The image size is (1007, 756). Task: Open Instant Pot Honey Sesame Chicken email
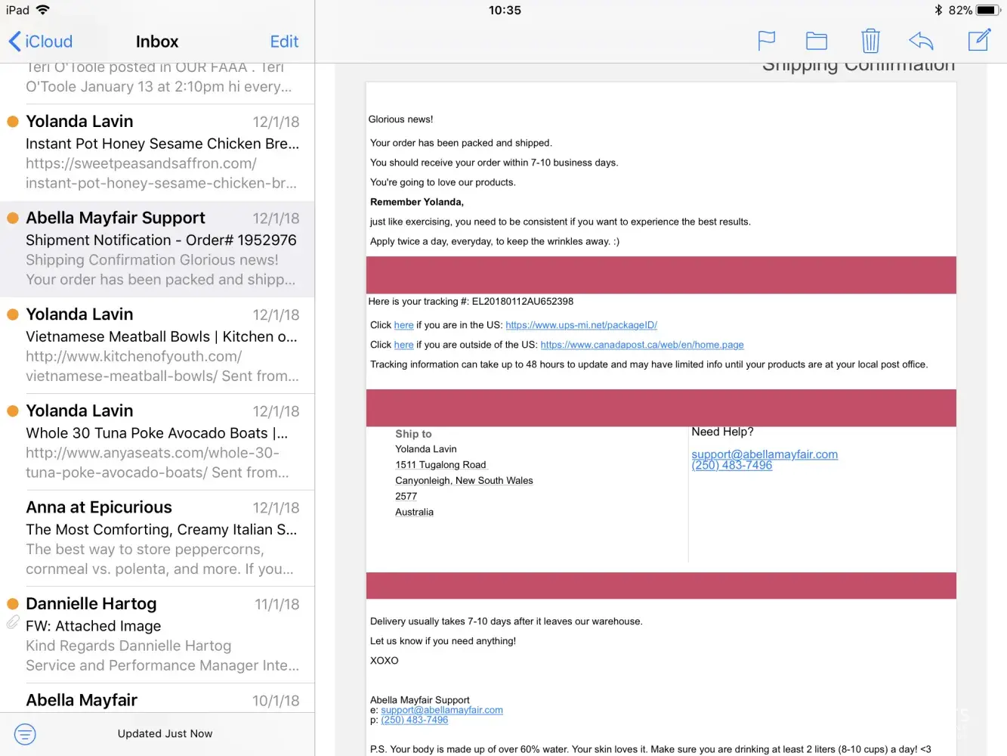pyautogui.click(x=162, y=152)
